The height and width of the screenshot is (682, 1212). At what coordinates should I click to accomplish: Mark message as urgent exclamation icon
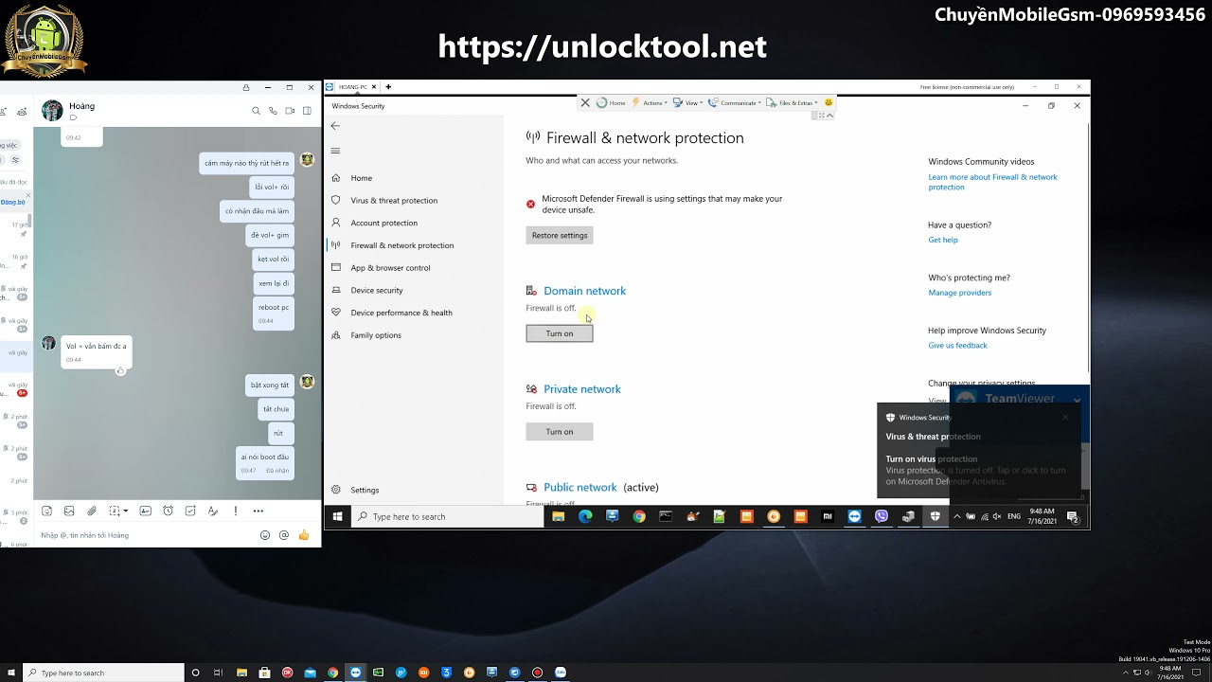click(x=236, y=511)
